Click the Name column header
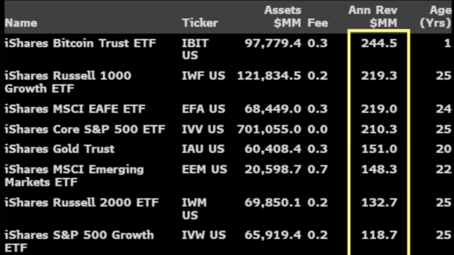This screenshot has height=255, width=454. tap(21, 23)
